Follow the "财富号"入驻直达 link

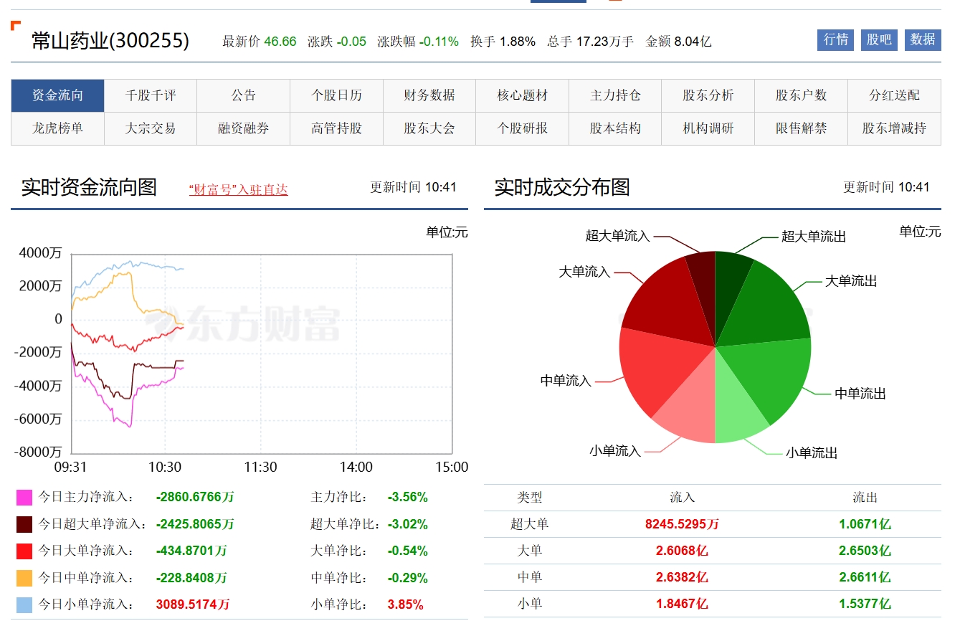(x=239, y=189)
